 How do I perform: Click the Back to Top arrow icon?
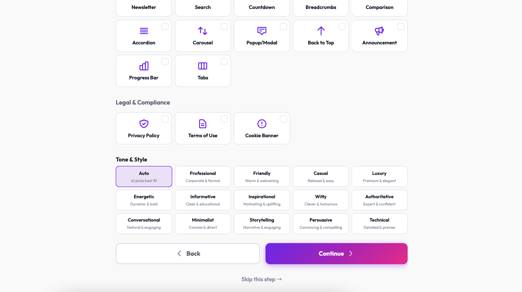pyautogui.click(x=321, y=31)
